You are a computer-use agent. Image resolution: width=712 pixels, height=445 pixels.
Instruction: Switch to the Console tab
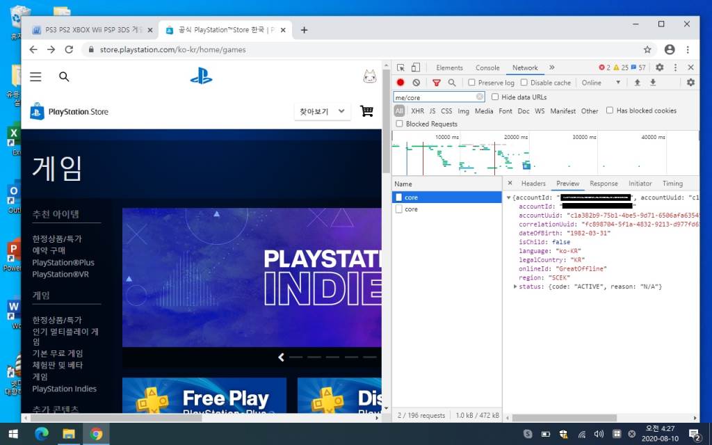click(x=487, y=67)
